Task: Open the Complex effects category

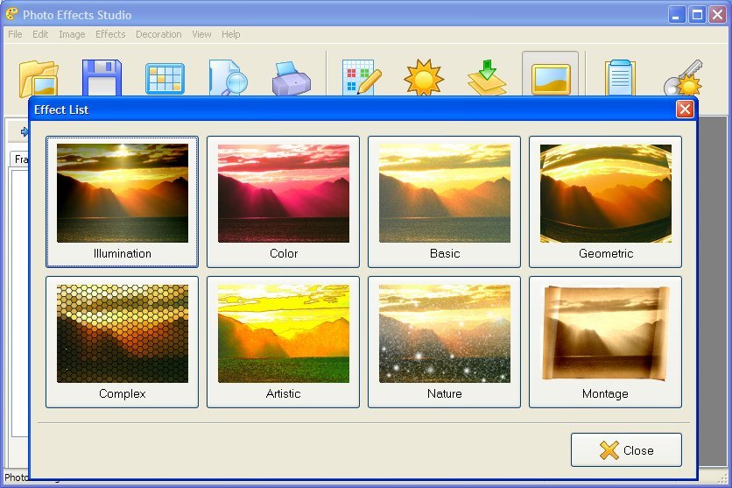Action: [x=122, y=342]
